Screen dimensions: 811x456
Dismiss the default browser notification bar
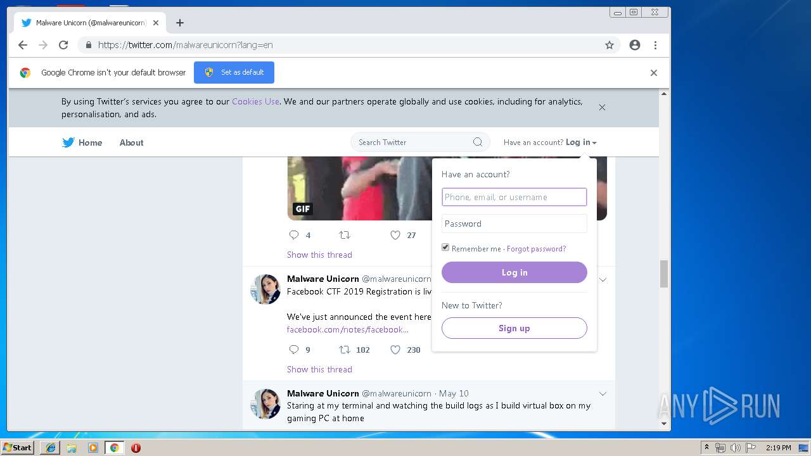[654, 73]
